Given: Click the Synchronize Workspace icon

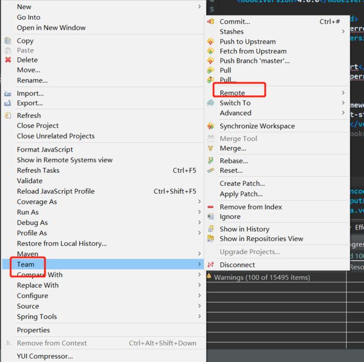Looking at the screenshot, I should (x=211, y=126).
